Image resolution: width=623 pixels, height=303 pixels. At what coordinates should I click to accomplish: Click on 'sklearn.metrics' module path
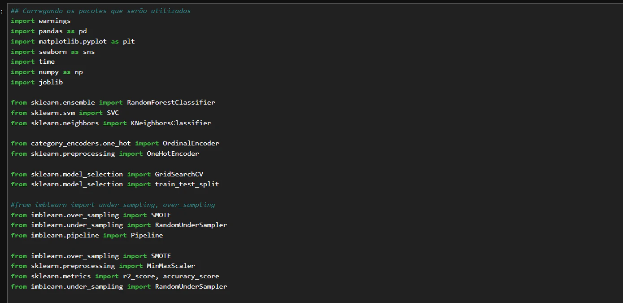61,277
